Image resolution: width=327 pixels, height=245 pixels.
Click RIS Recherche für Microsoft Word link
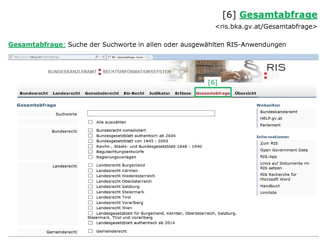[x=278, y=177]
